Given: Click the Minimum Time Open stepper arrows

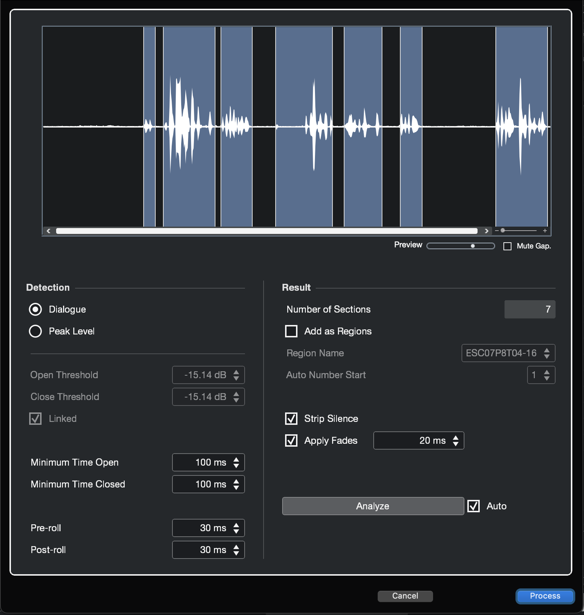Looking at the screenshot, I should click(236, 462).
